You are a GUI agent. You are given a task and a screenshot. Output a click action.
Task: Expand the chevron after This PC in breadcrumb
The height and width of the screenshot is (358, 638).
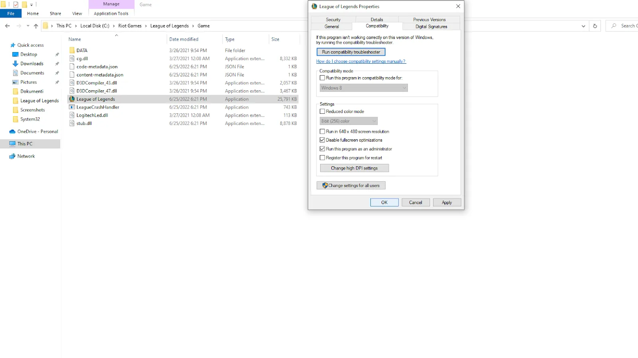[x=76, y=26]
